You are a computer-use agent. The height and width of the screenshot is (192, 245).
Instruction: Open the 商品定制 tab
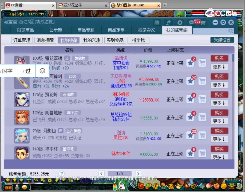click(116, 30)
